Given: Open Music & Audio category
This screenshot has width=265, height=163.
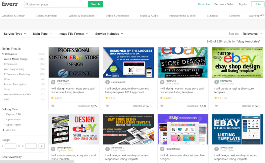Looking at the screenshot, I should click(149, 16).
